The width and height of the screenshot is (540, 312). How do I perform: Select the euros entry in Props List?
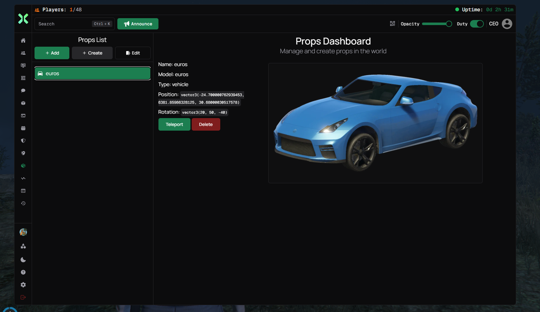tap(93, 74)
